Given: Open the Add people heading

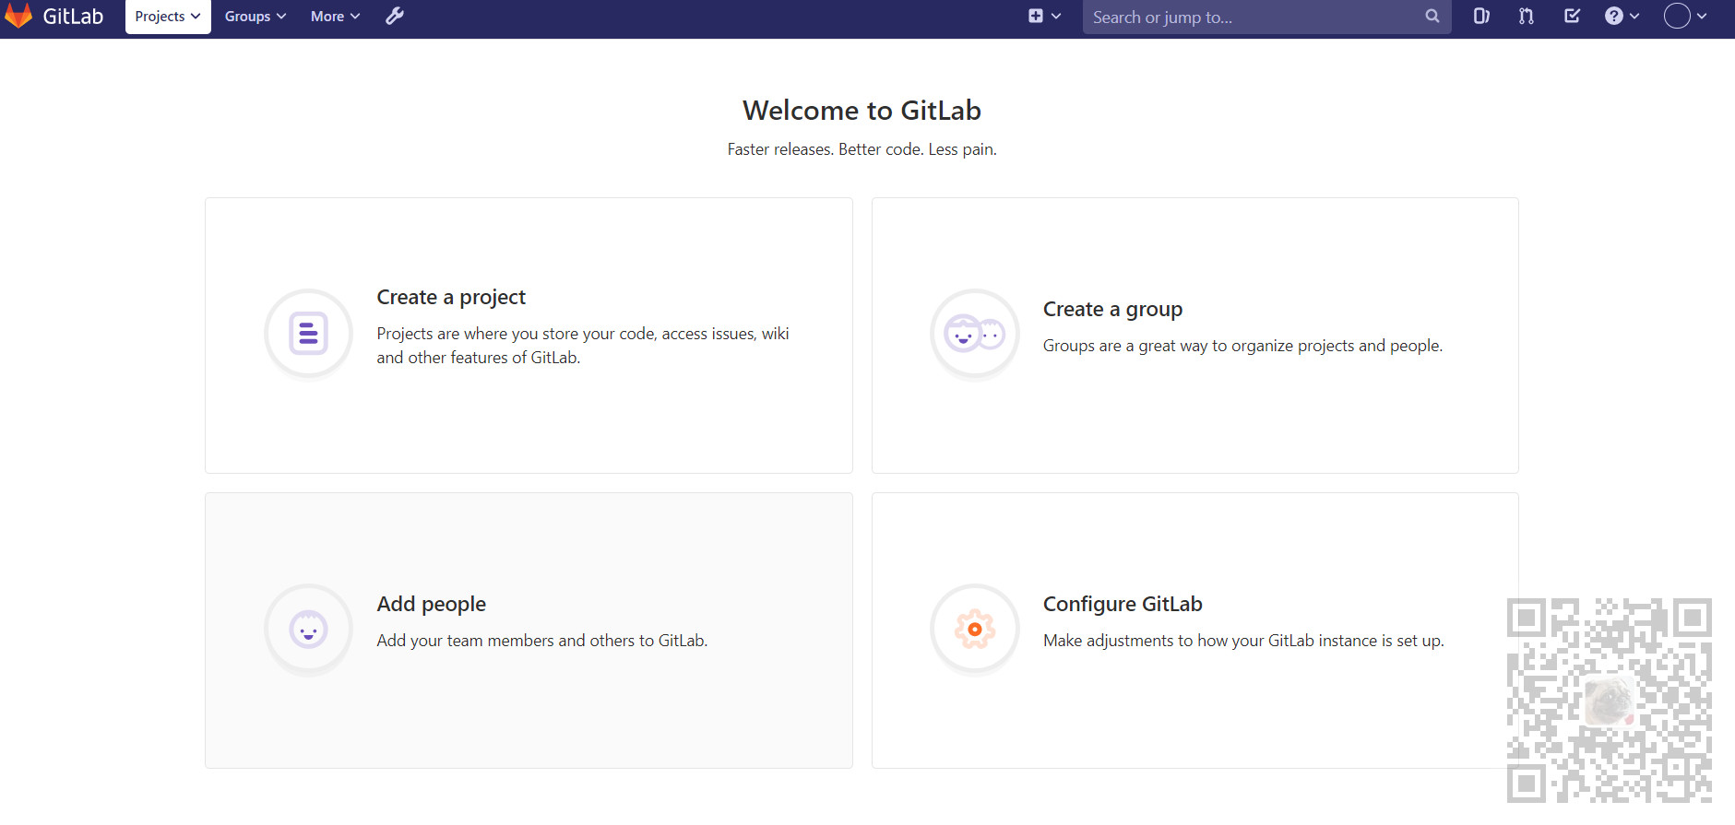Looking at the screenshot, I should point(431,604).
